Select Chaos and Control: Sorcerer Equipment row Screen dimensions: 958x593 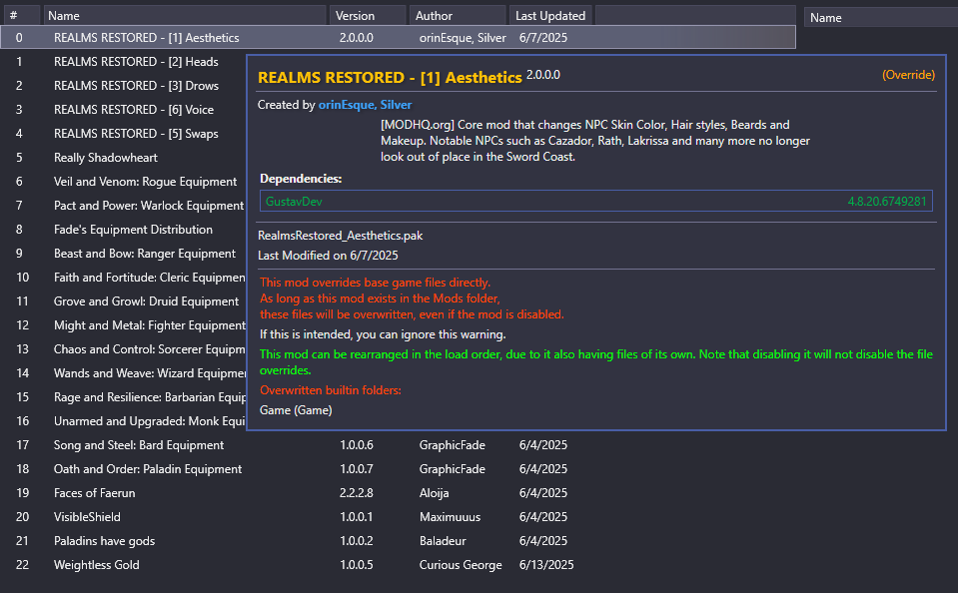[x=150, y=348]
